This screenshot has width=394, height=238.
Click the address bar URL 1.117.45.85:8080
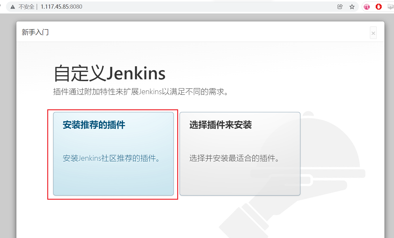point(61,7)
